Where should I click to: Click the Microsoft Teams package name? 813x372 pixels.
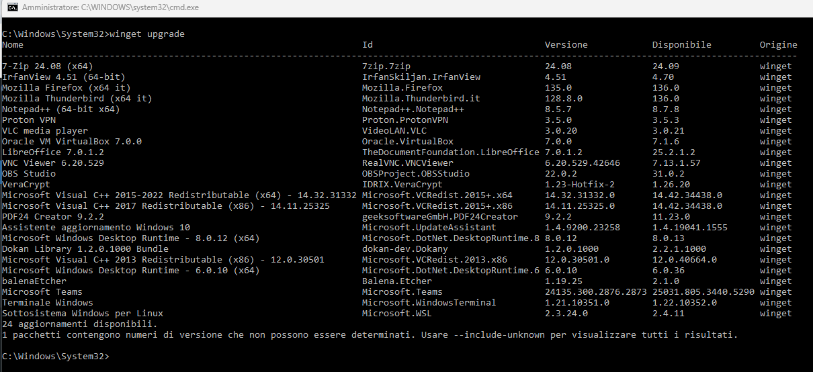pyautogui.click(x=42, y=292)
